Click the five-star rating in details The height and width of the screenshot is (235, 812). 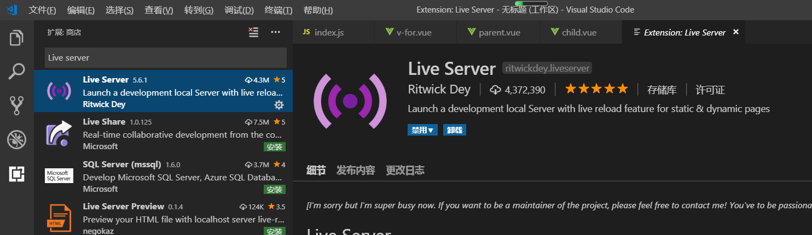coord(596,89)
